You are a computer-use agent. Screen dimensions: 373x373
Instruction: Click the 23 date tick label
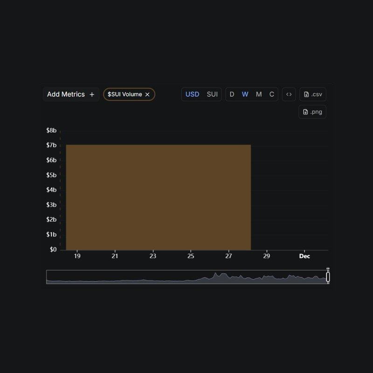coord(153,256)
